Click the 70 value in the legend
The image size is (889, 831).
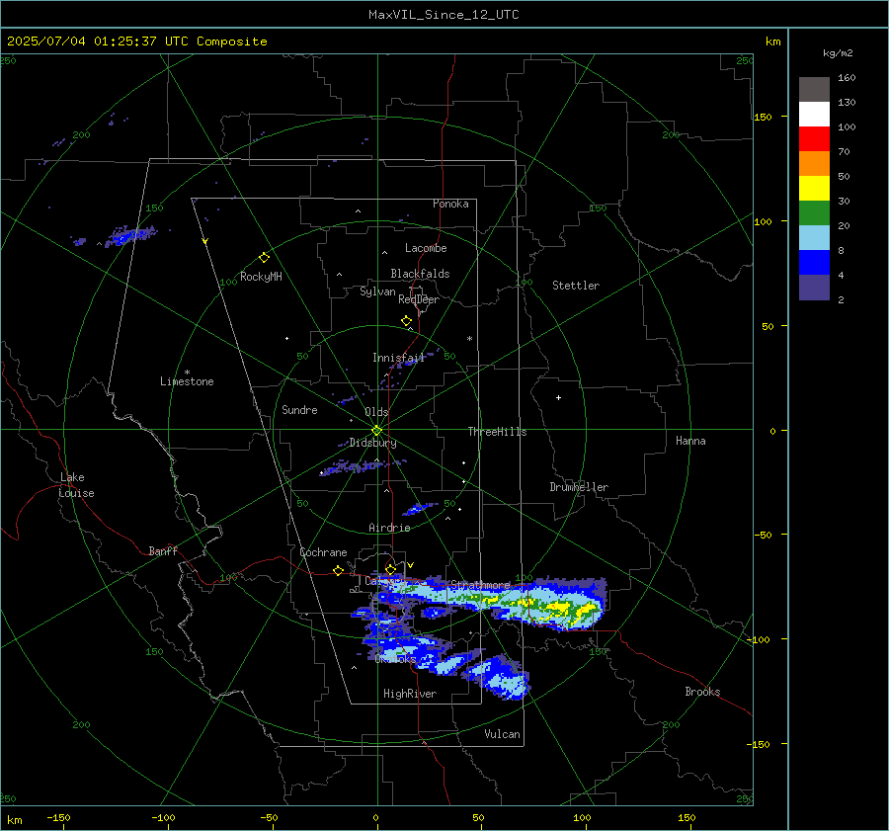click(844, 152)
